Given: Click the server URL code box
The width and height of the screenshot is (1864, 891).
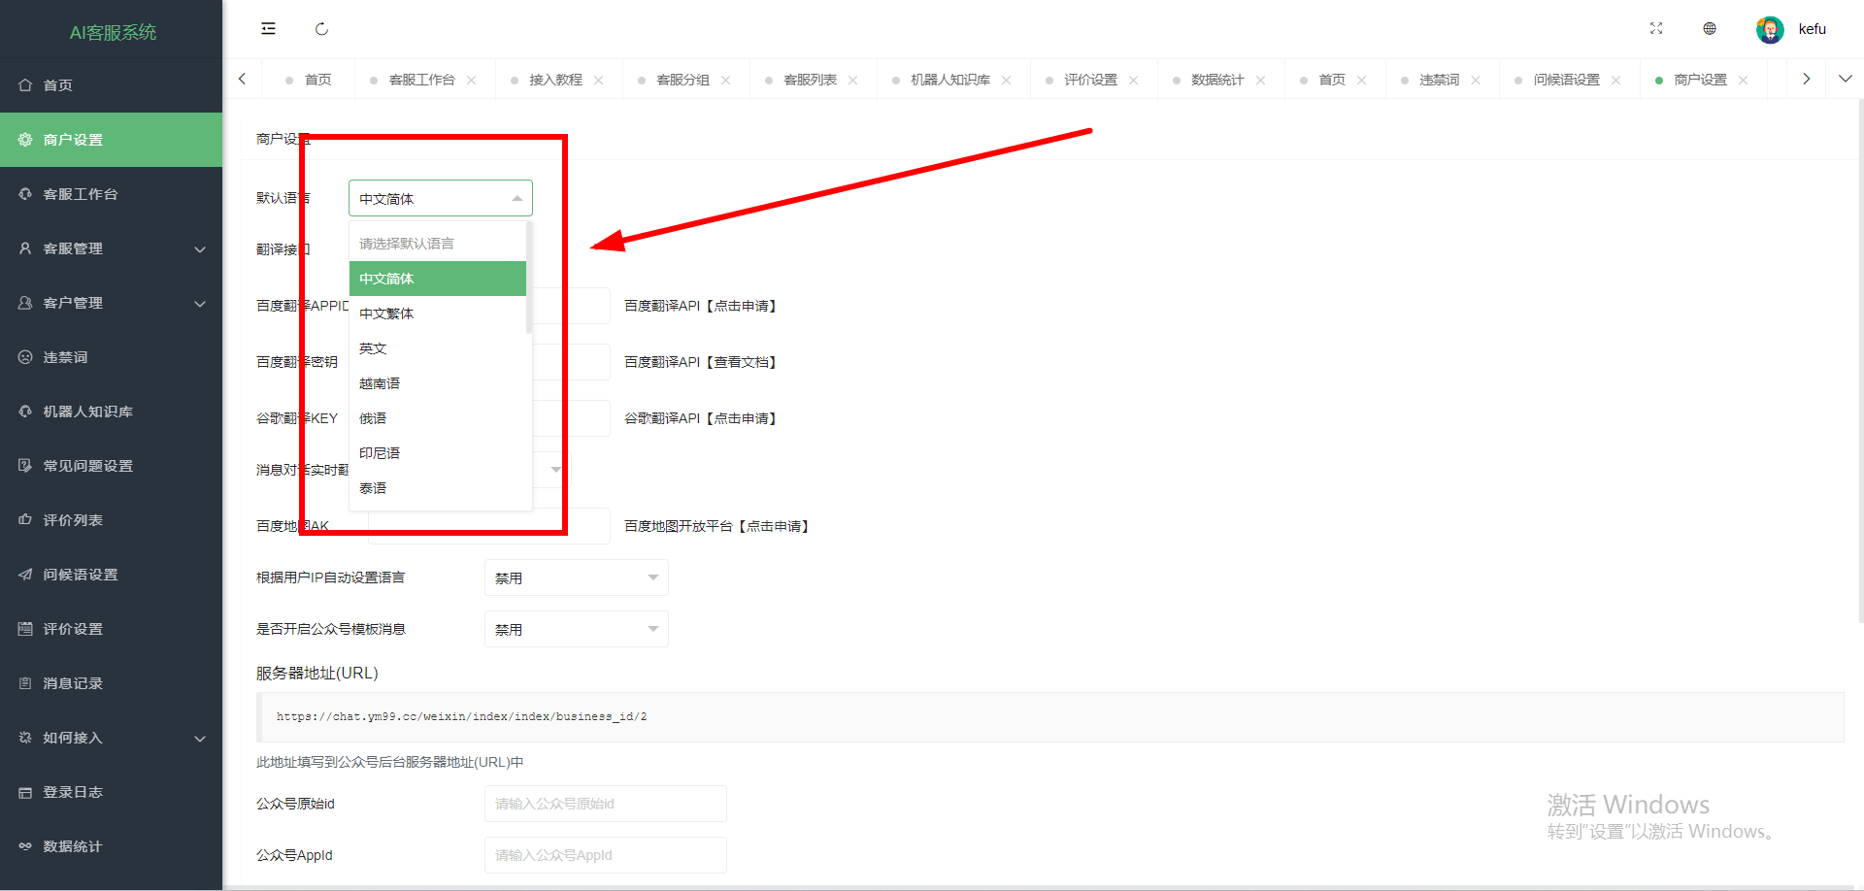Looking at the screenshot, I should coord(1050,717).
